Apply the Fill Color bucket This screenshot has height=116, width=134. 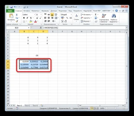pyautogui.click(x=31, y=21)
